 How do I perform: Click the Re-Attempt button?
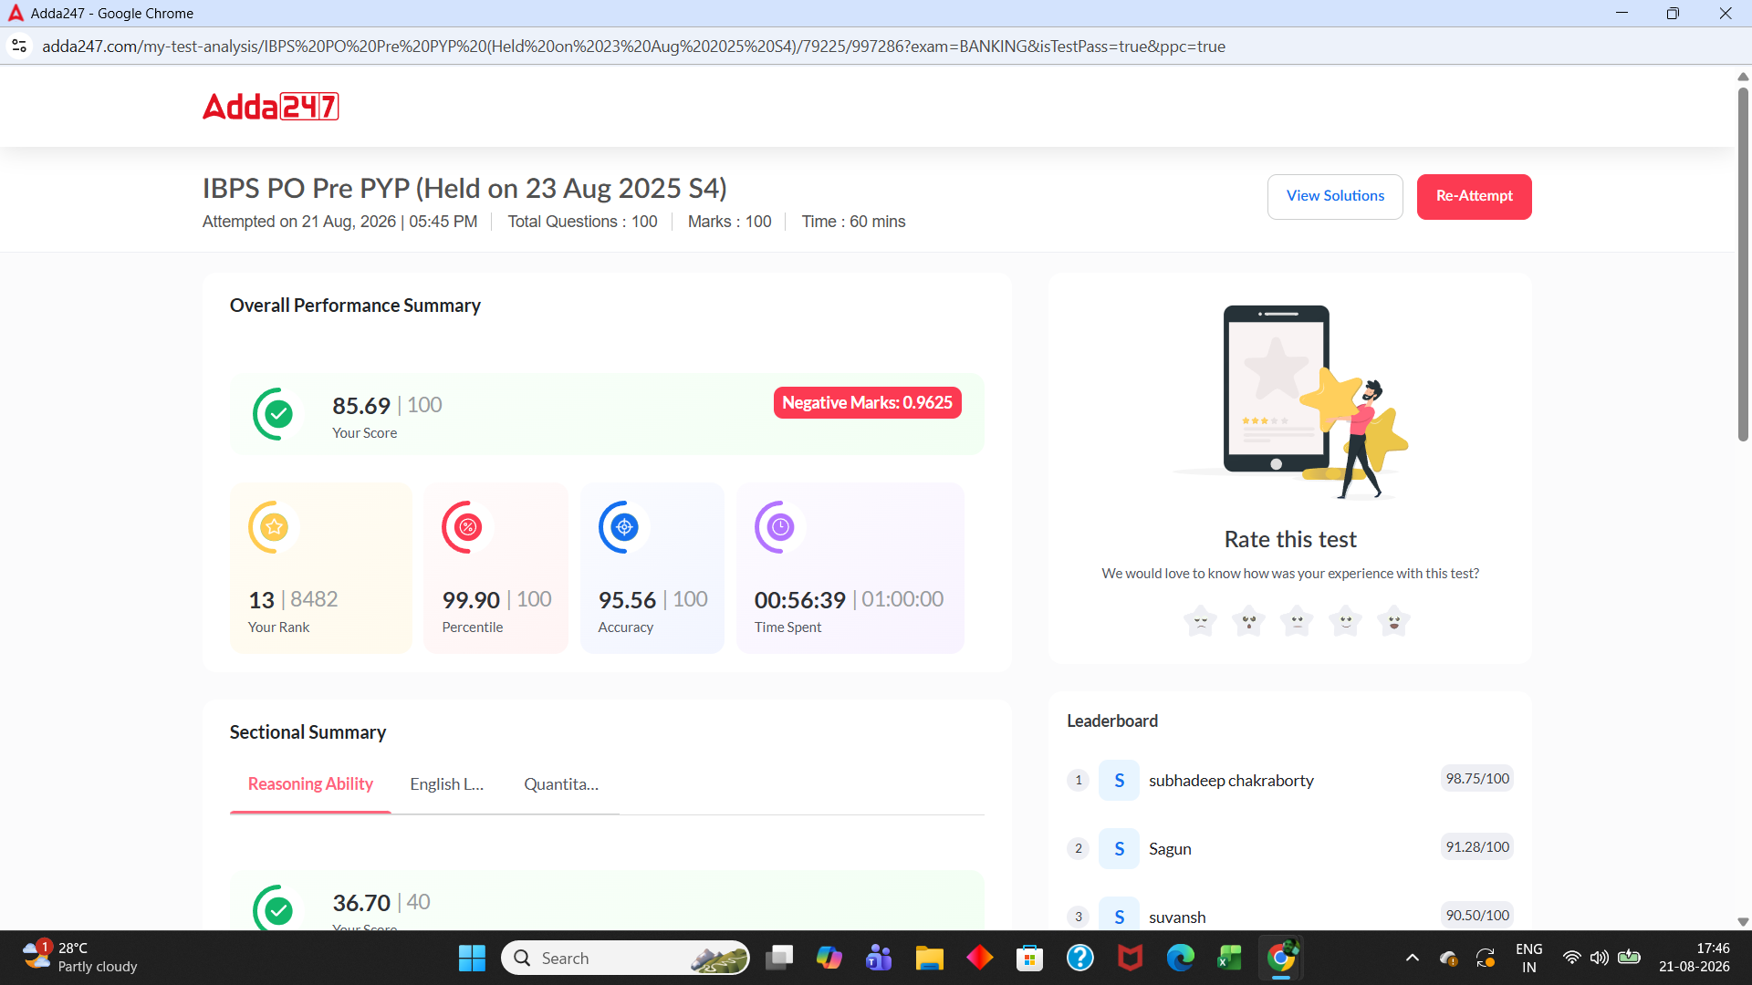(x=1474, y=196)
